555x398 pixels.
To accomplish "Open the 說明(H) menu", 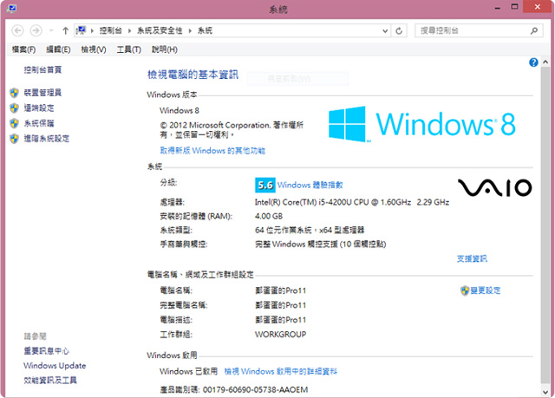I will point(165,49).
